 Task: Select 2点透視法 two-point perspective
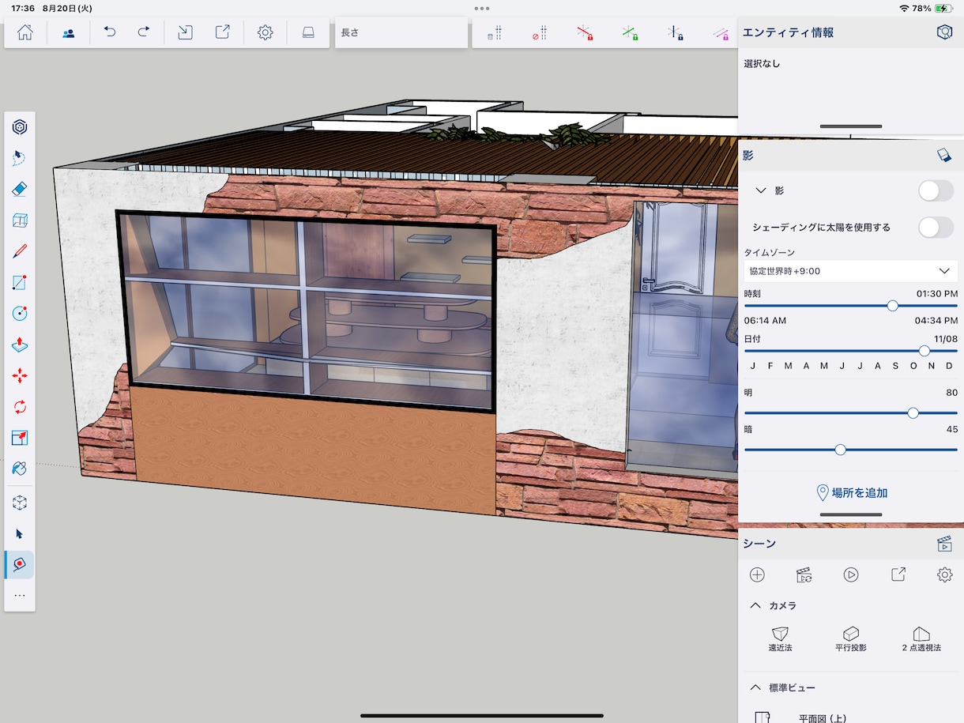click(921, 639)
